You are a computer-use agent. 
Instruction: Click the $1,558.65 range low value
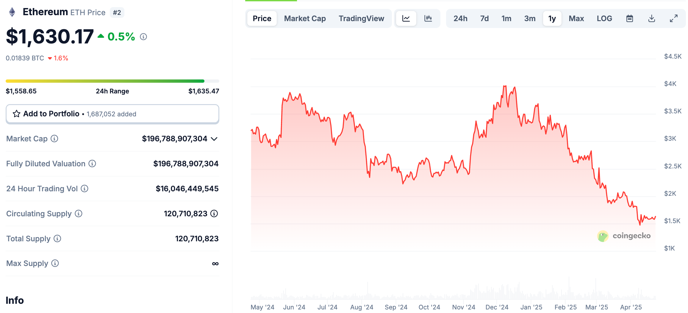[x=21, y=91]
